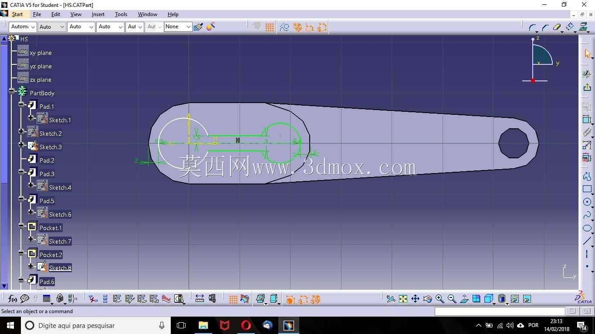
Task: Select the Pan view tool
Action: click(x=415, y=299)
